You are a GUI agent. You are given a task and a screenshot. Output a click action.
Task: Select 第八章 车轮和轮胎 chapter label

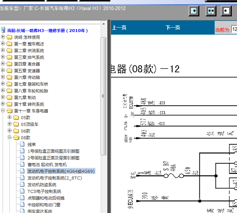click(x=31, y=90)
